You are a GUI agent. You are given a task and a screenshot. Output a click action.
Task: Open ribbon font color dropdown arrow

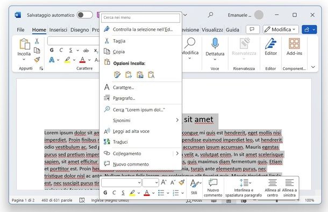click(x=89, y=60)
